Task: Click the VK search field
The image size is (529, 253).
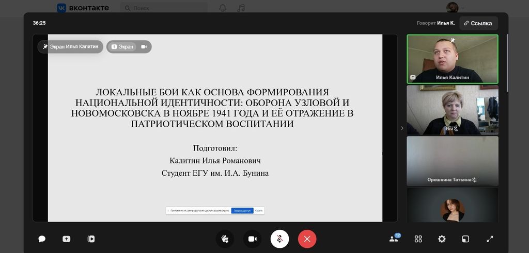Action: (165, 8)
